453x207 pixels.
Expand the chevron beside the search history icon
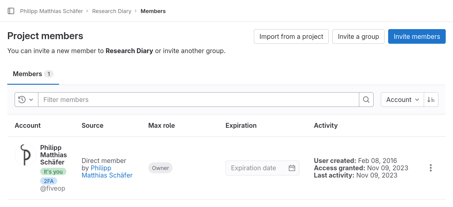tap(31, 99)
